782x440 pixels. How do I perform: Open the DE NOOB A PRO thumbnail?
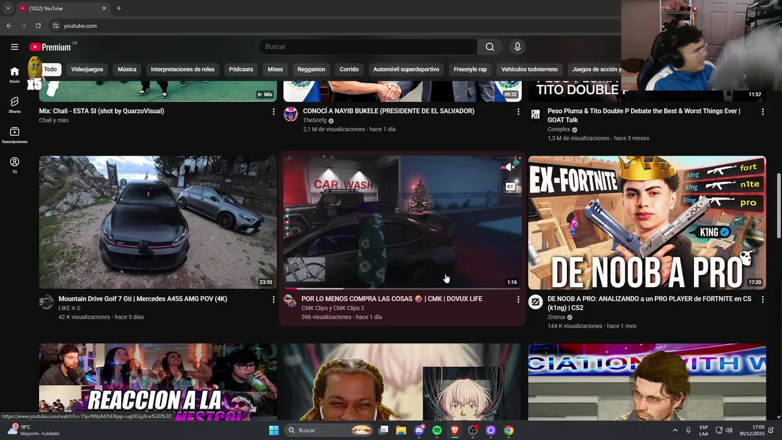[647, 222]
